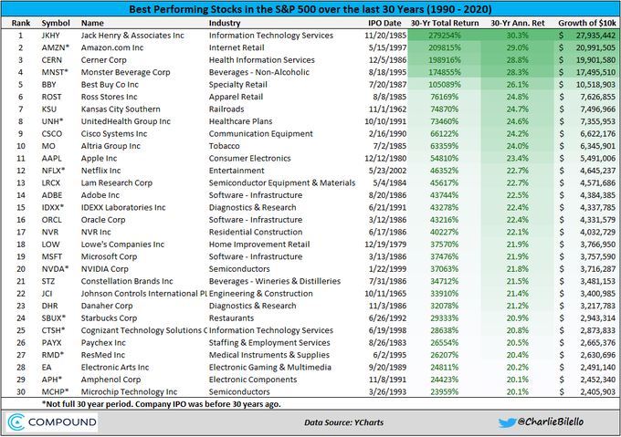The width and height of the screenshot is (621, 437).
Task: Click the Rank column header
Action: pyautogui.click(x=21, y=23)
